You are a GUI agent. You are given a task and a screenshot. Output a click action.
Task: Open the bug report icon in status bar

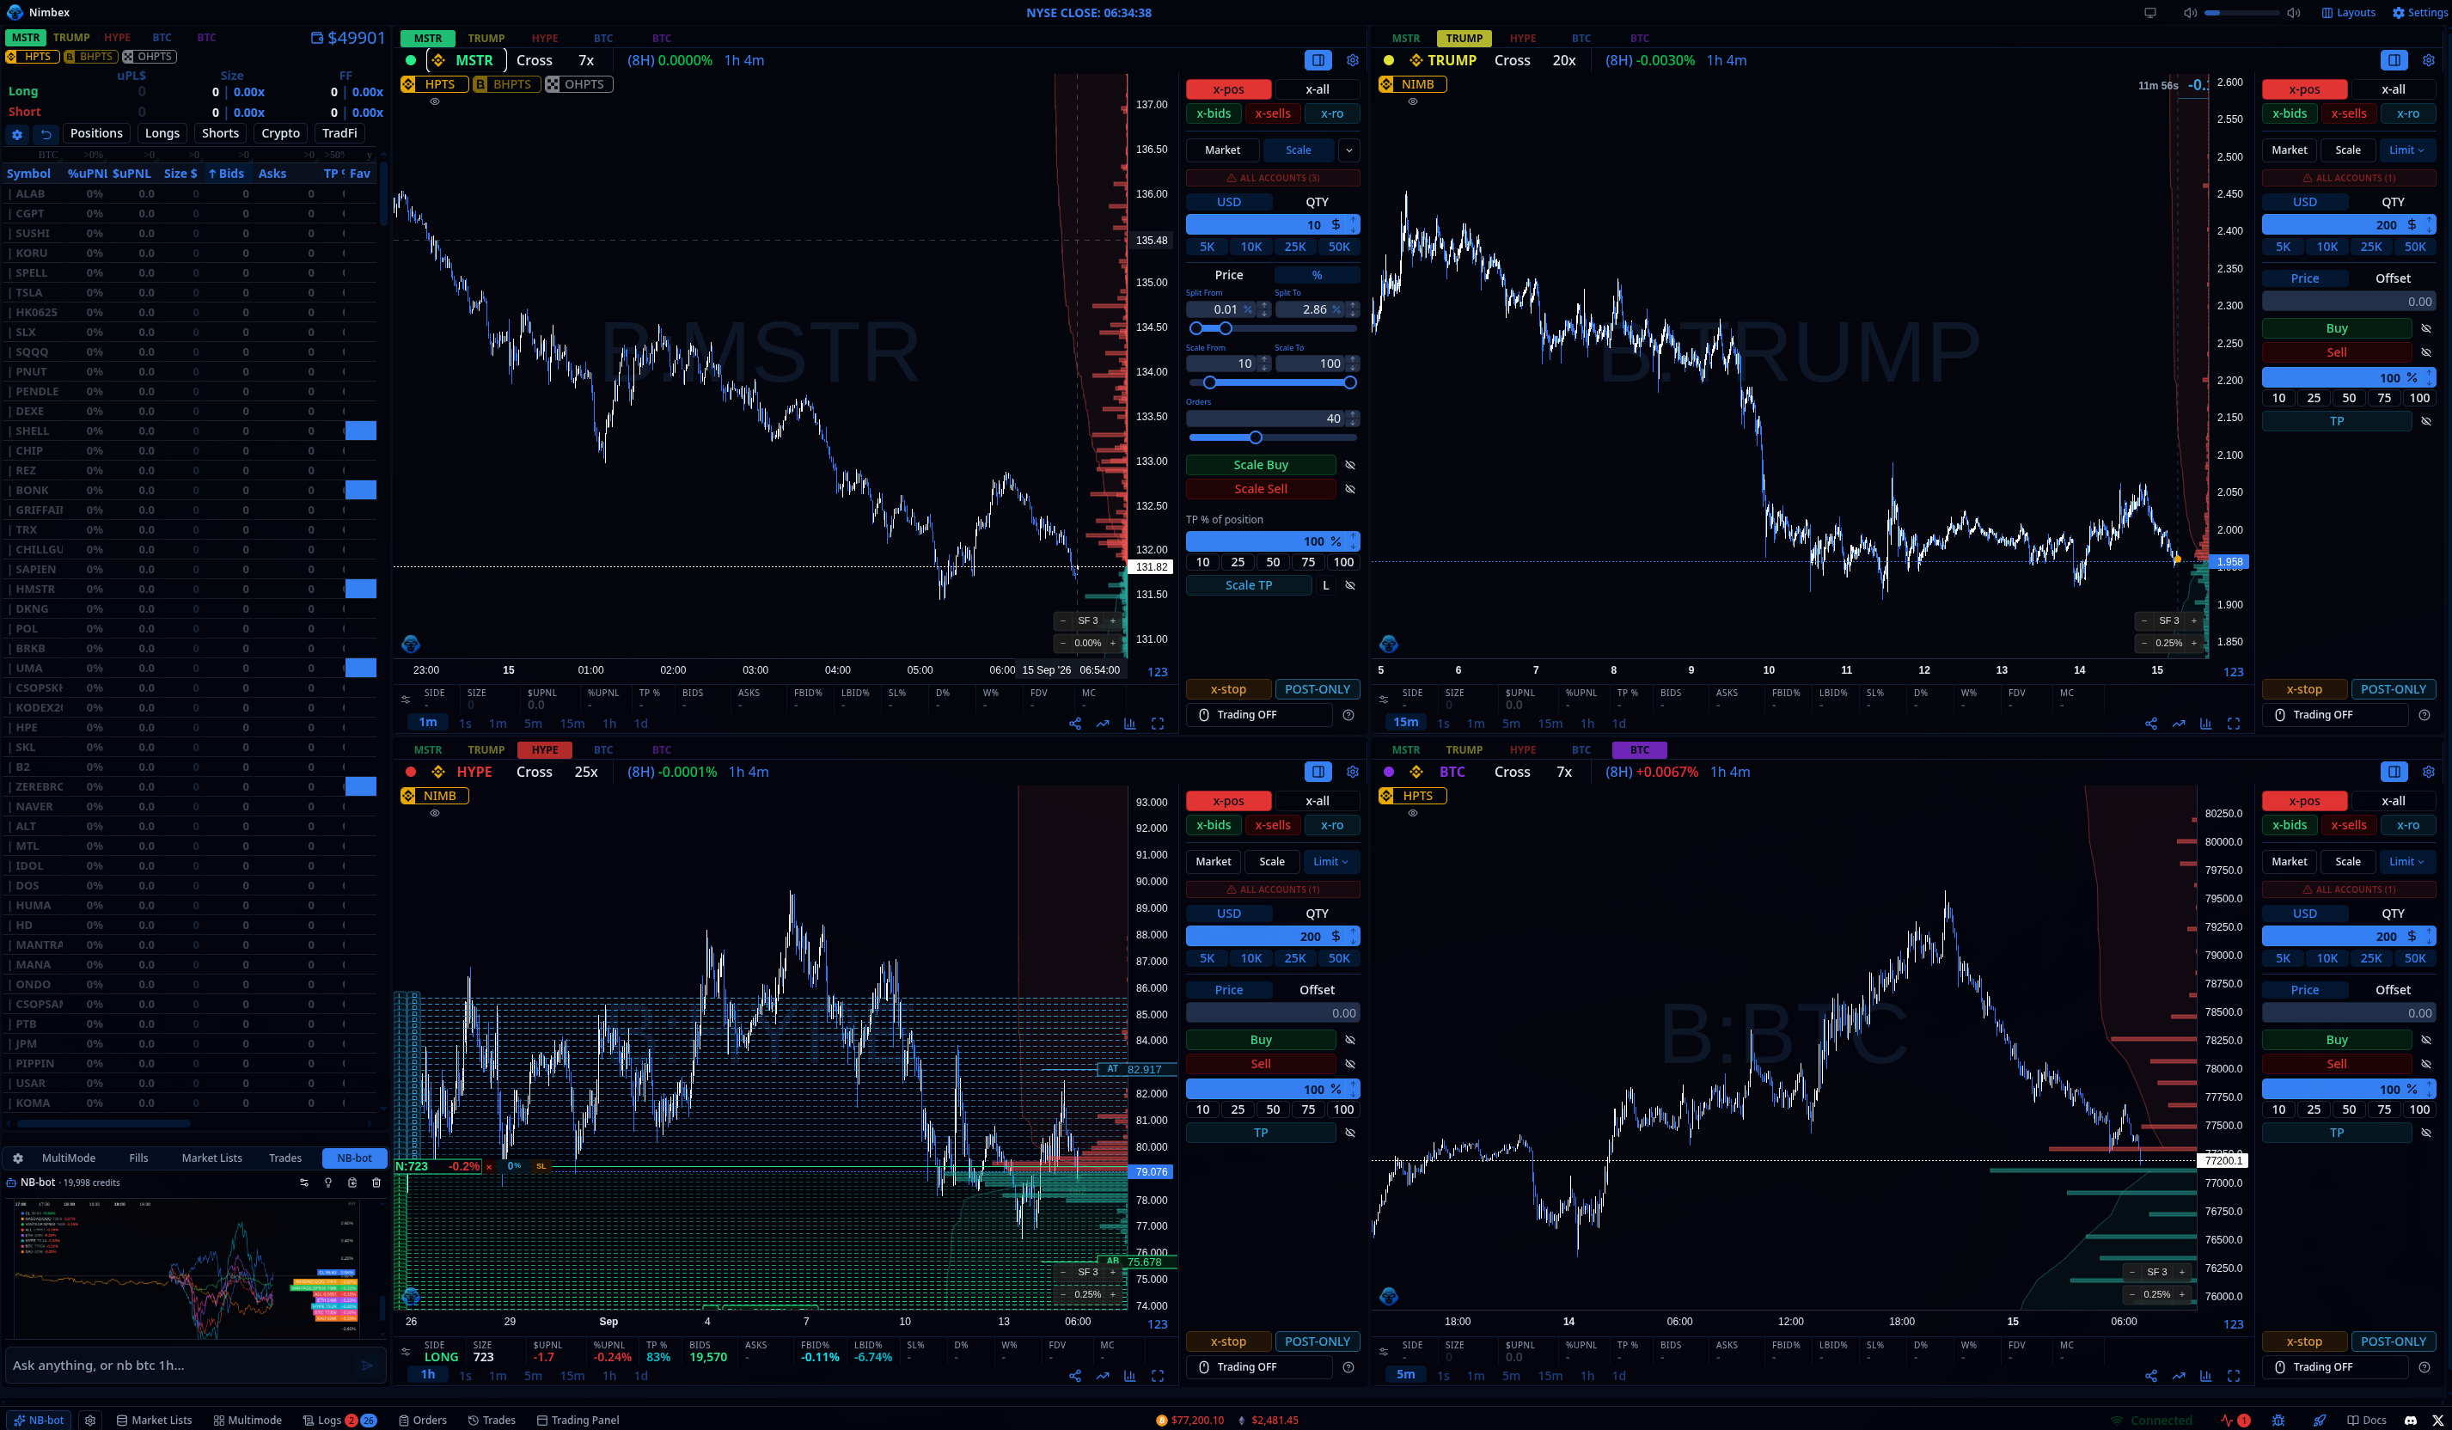coord(2278,1421)
